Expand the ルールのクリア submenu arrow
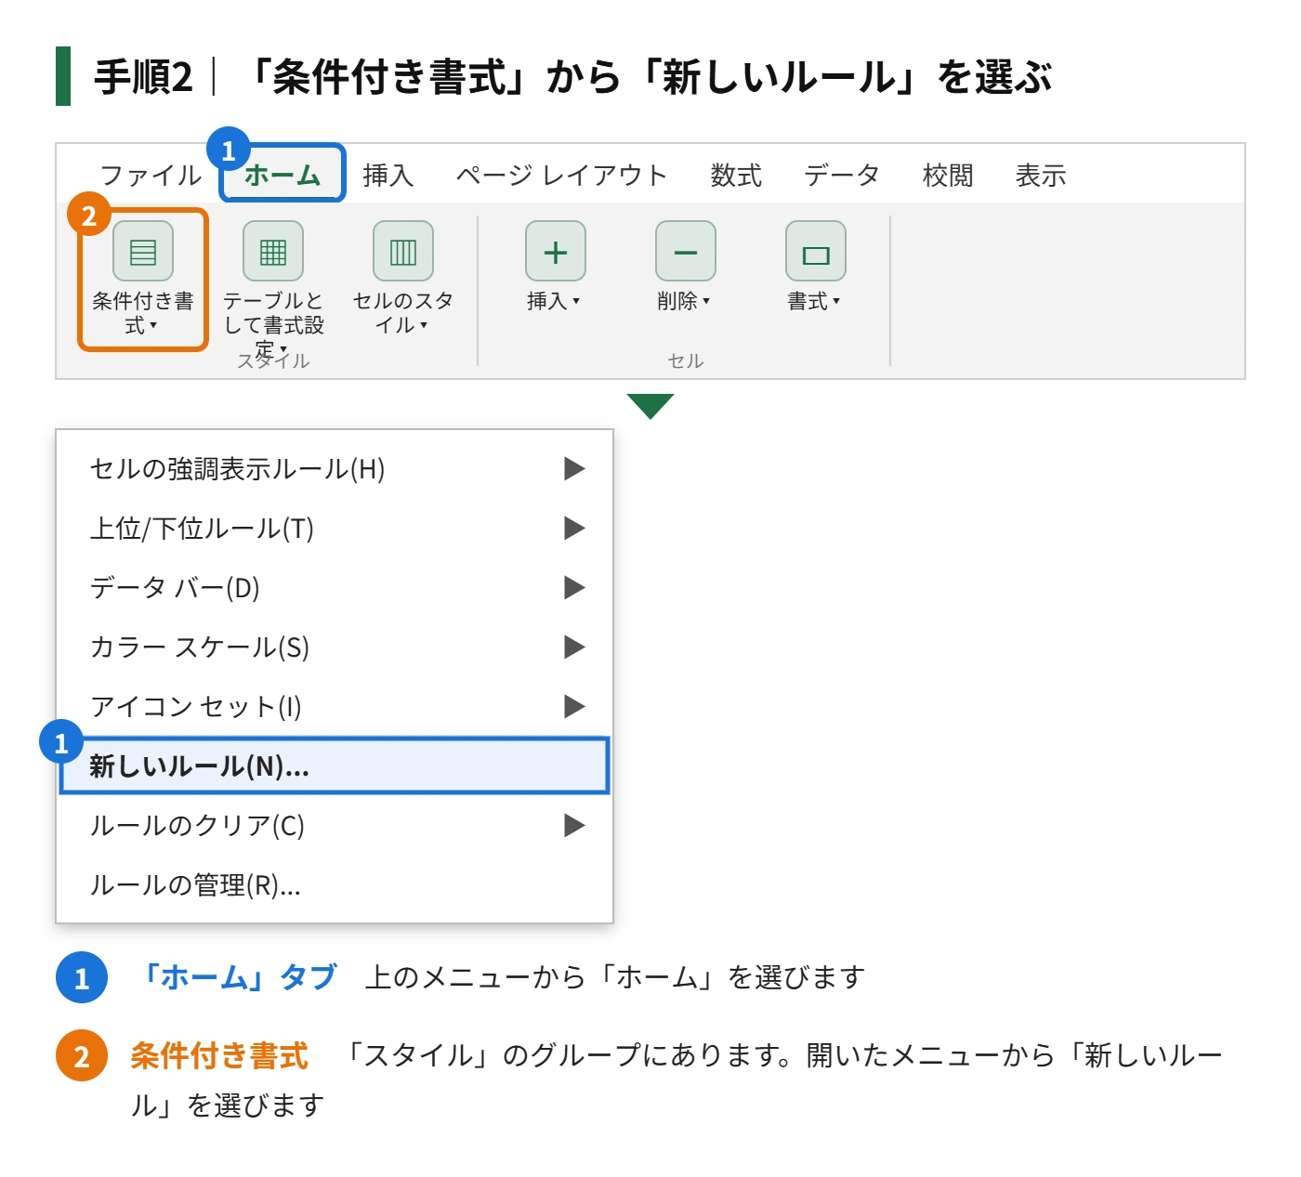The height and width of the screenshot is (1177, 1301). (x=574, y=826)
